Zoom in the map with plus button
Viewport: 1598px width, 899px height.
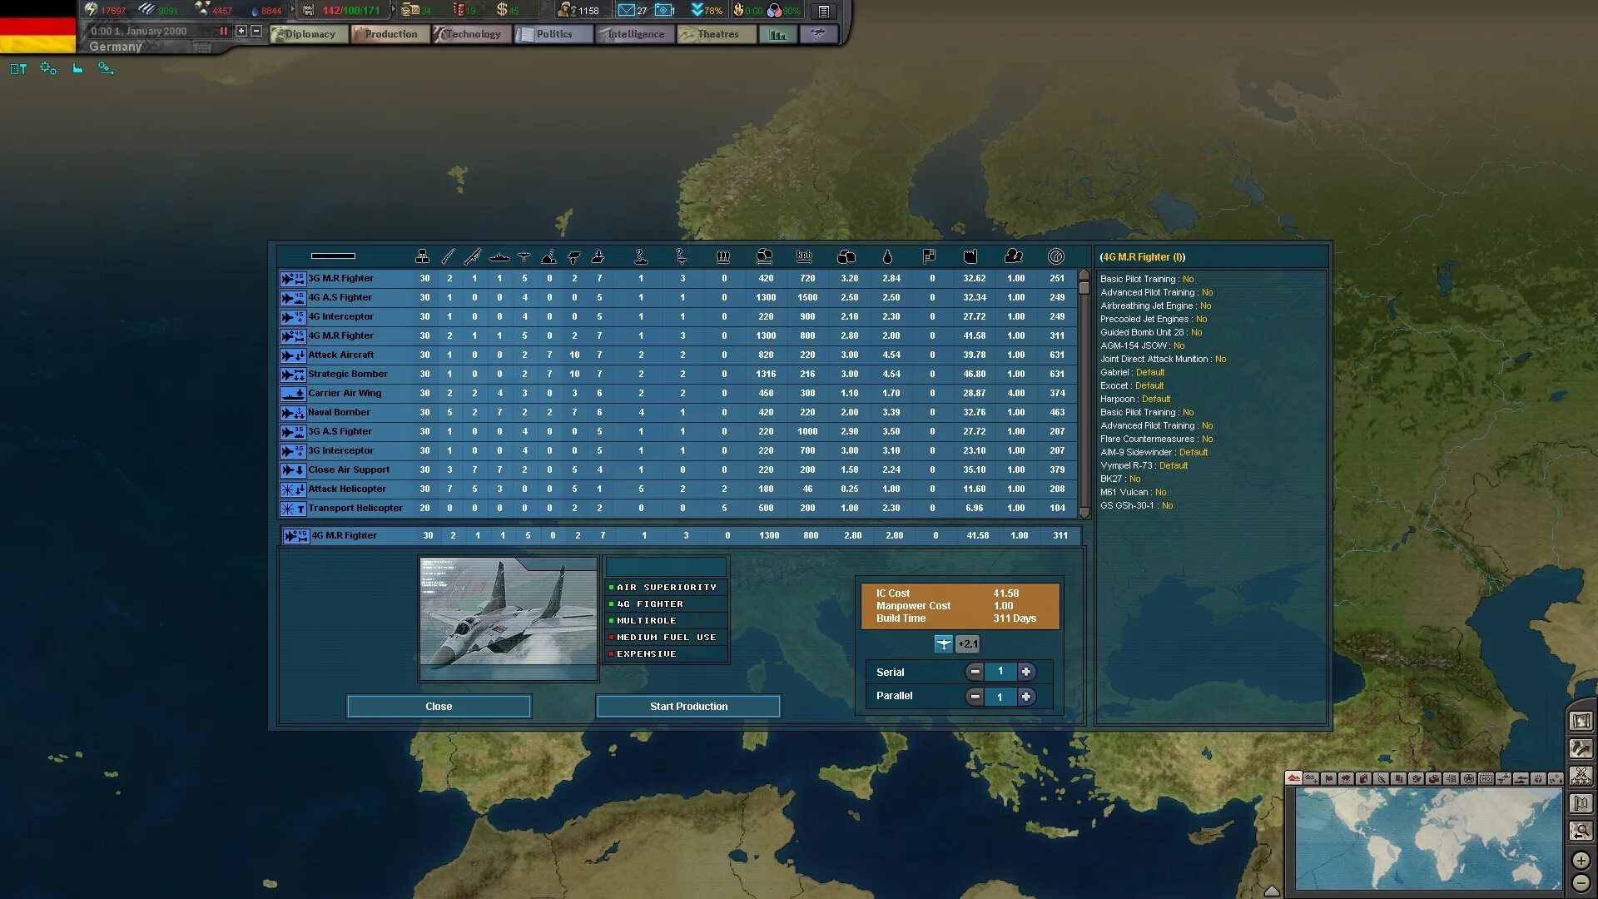click(x=1581, y=860)
